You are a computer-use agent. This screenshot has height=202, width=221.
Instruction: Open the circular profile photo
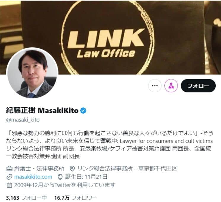pyautogui.click(x=32, y=73)
